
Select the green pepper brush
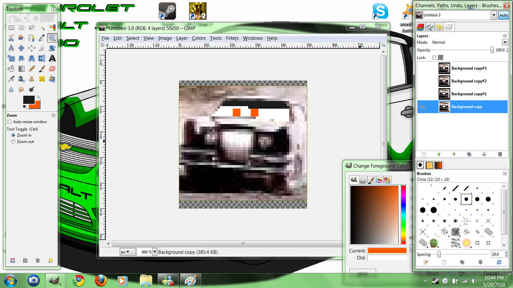pos(434,242)
